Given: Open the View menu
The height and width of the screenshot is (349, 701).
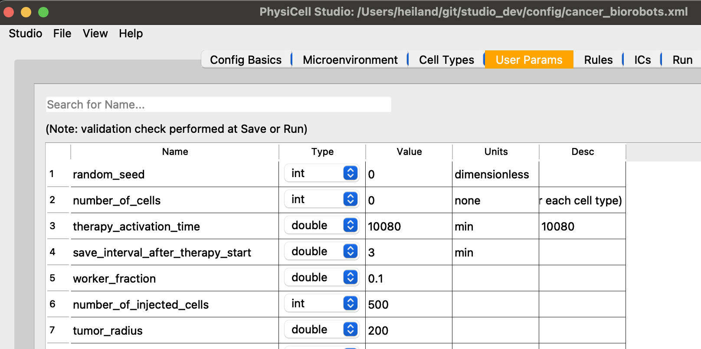Looking at the screenshot, I should 95,33.
